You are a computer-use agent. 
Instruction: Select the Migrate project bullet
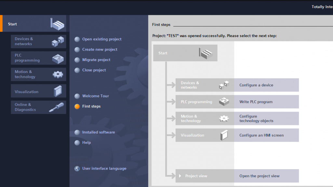click(x=77, y=60)
